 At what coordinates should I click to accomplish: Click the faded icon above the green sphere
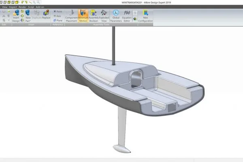pos(135,13)
